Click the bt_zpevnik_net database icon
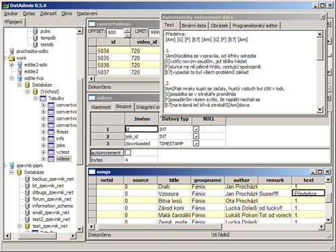Image resolution: width=336 pixels, height=252 pixels. click(28, 185)
